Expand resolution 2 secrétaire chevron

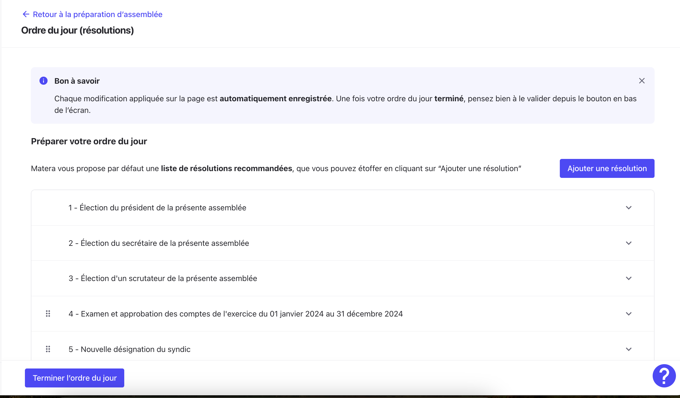coord(629,243)
